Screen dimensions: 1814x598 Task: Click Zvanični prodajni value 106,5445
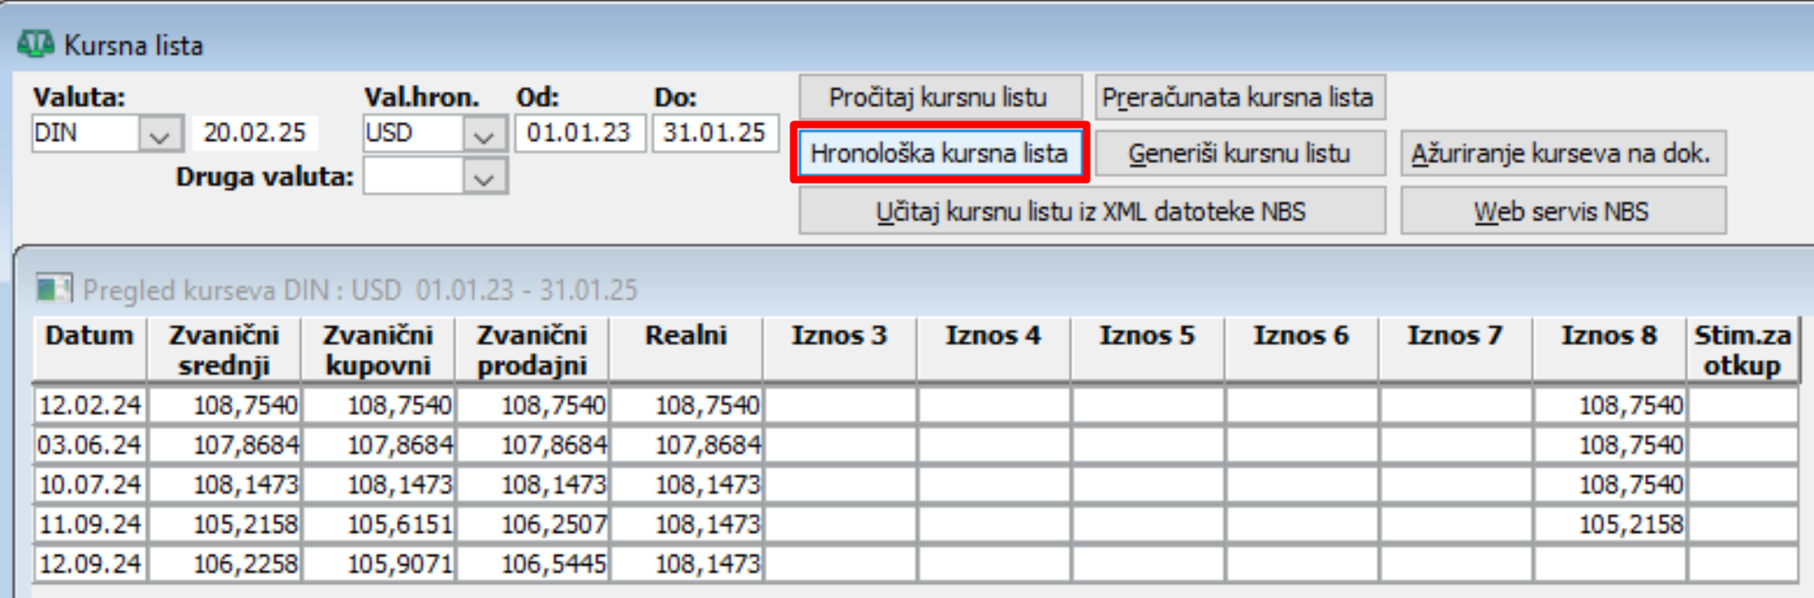[533, 563]
